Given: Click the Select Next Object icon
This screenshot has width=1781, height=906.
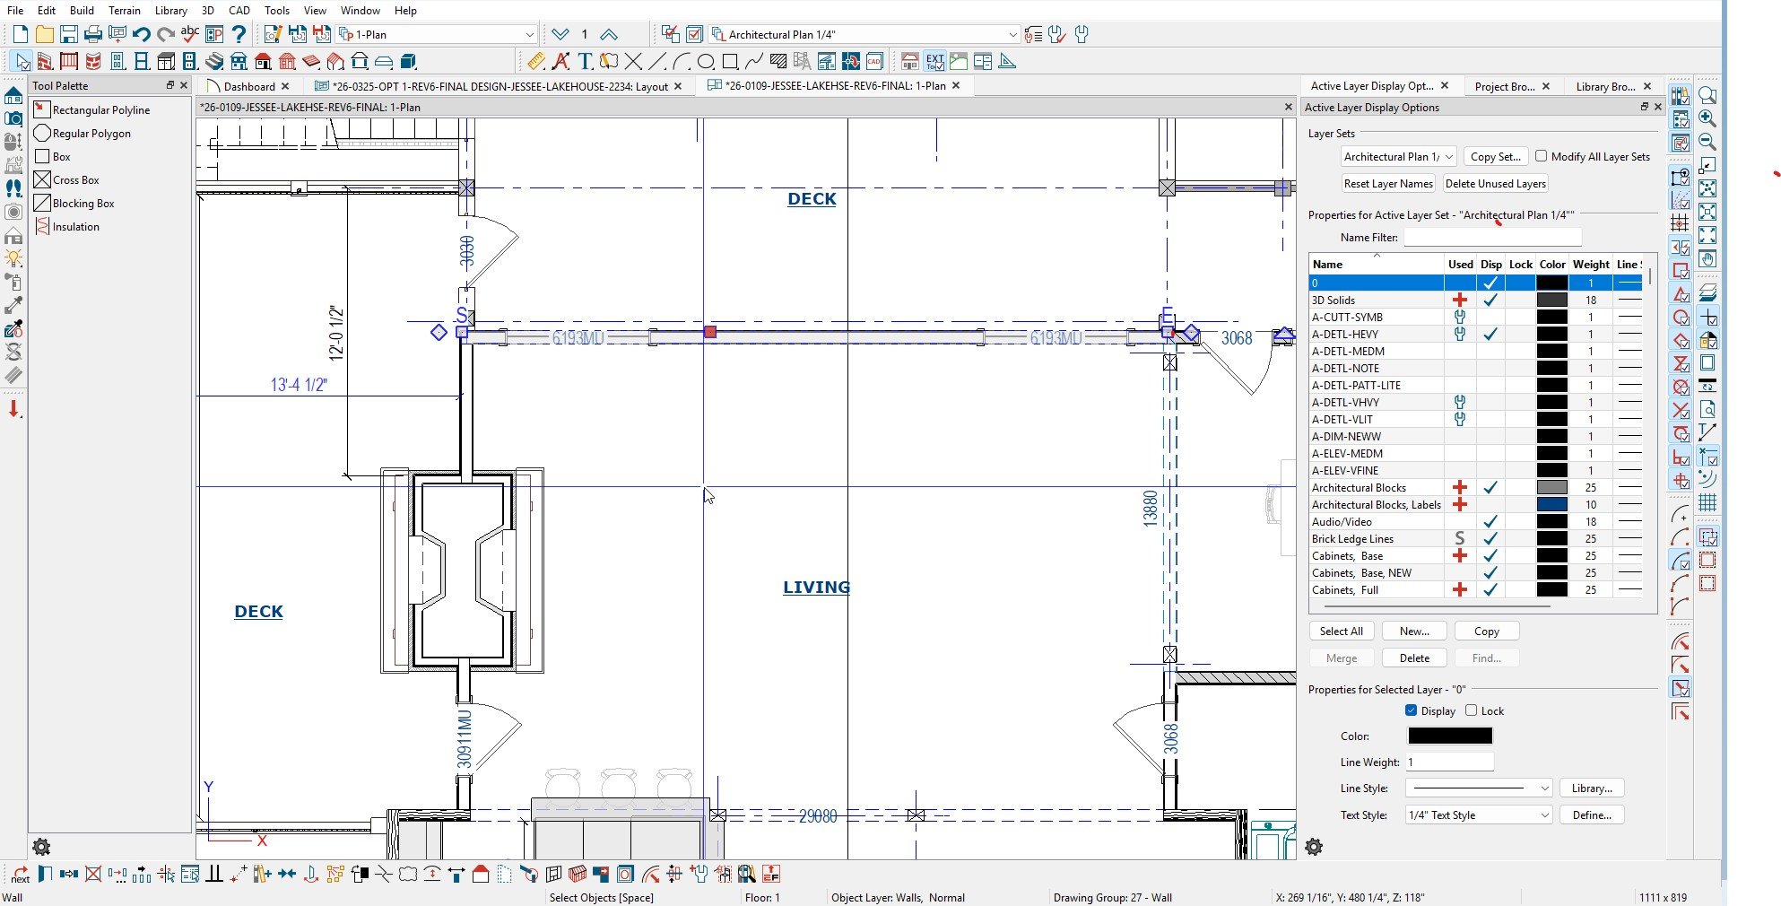Looking at the screenshot, I should point(20,875).
